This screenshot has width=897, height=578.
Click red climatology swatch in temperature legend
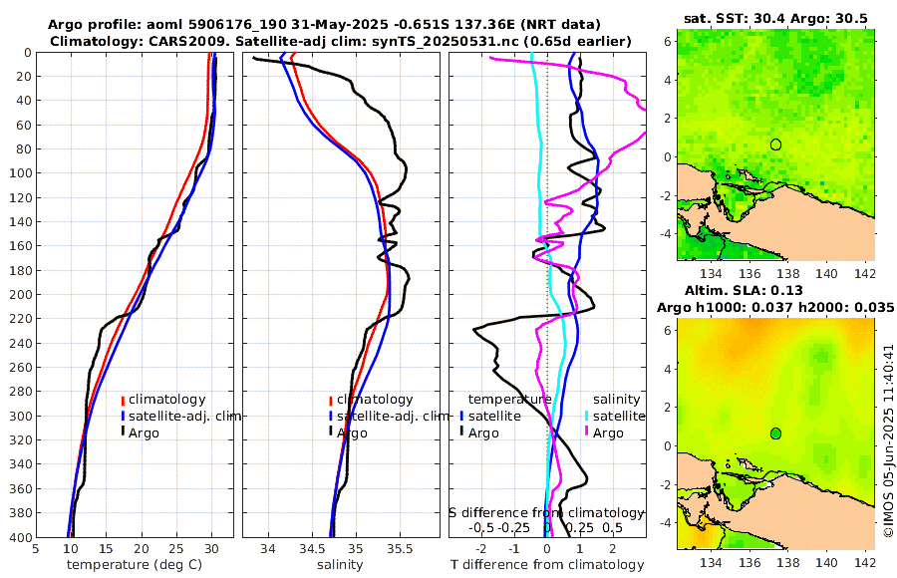[x=123, y=400]
